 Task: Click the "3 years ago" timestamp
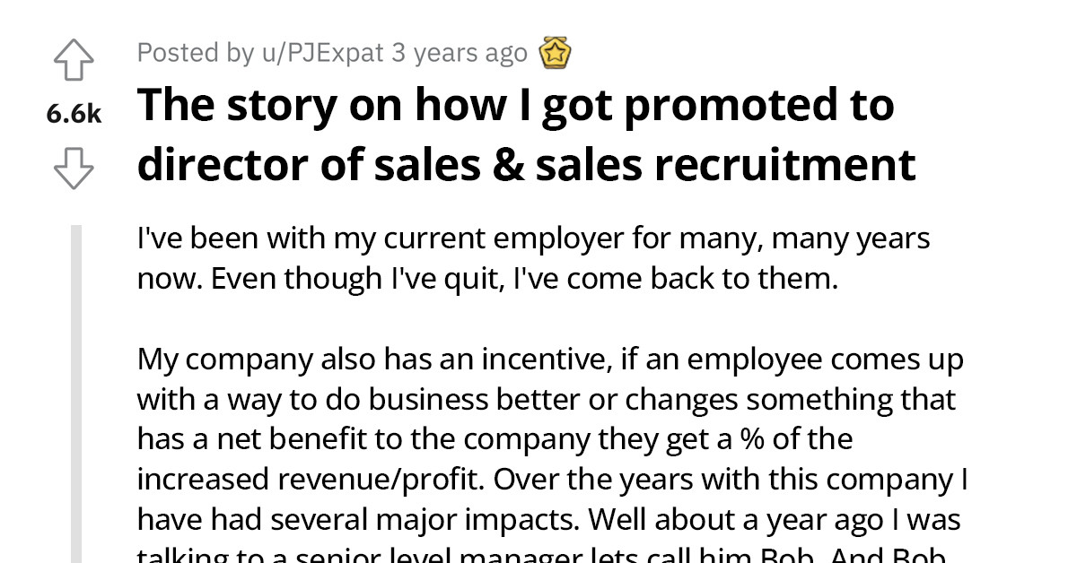pos(460,53)
